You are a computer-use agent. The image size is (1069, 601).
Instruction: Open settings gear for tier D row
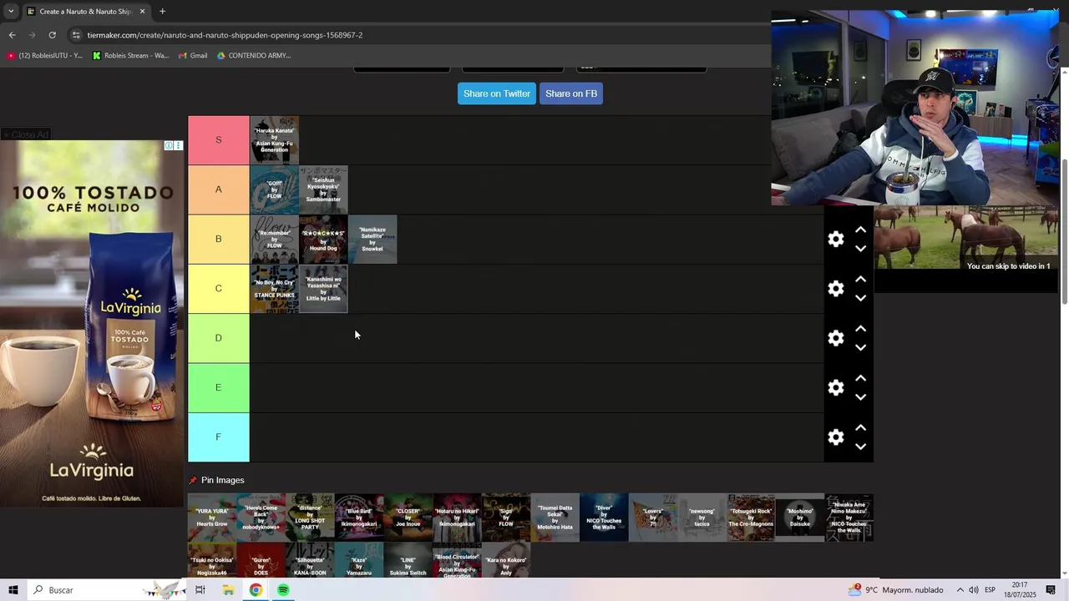(835, 338)
